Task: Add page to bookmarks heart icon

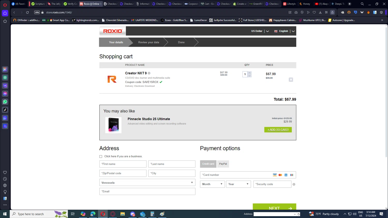Action: pyautogui.click(x=314, y=12)
